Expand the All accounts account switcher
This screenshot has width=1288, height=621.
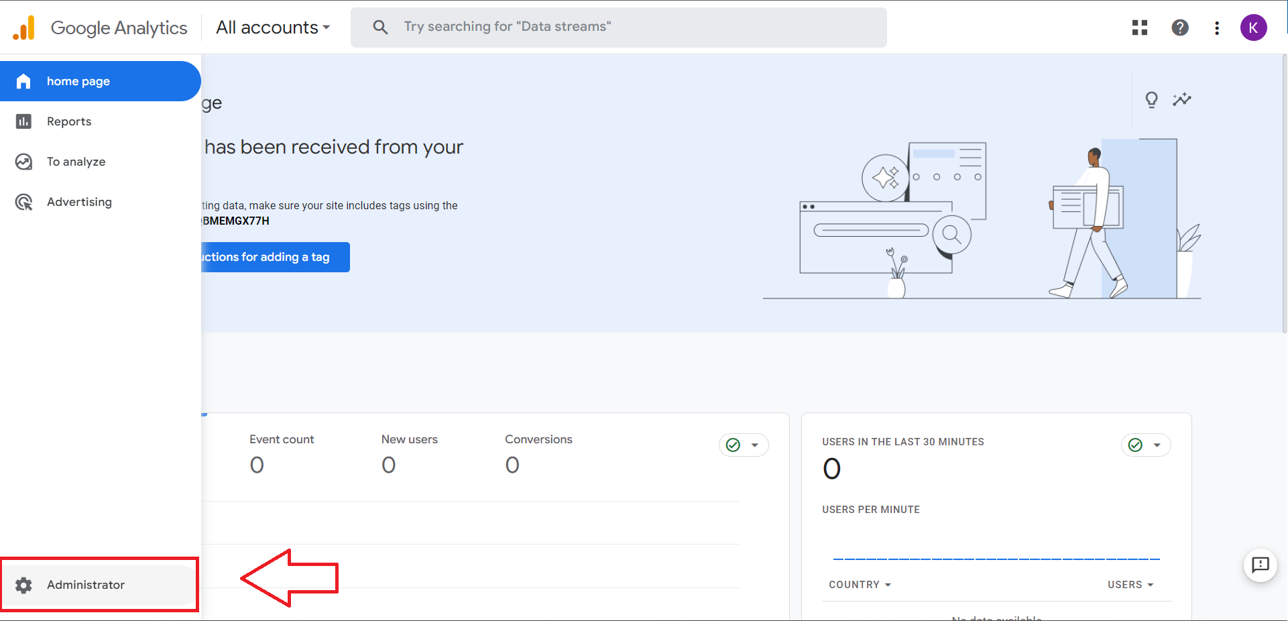tap(272, 27)
